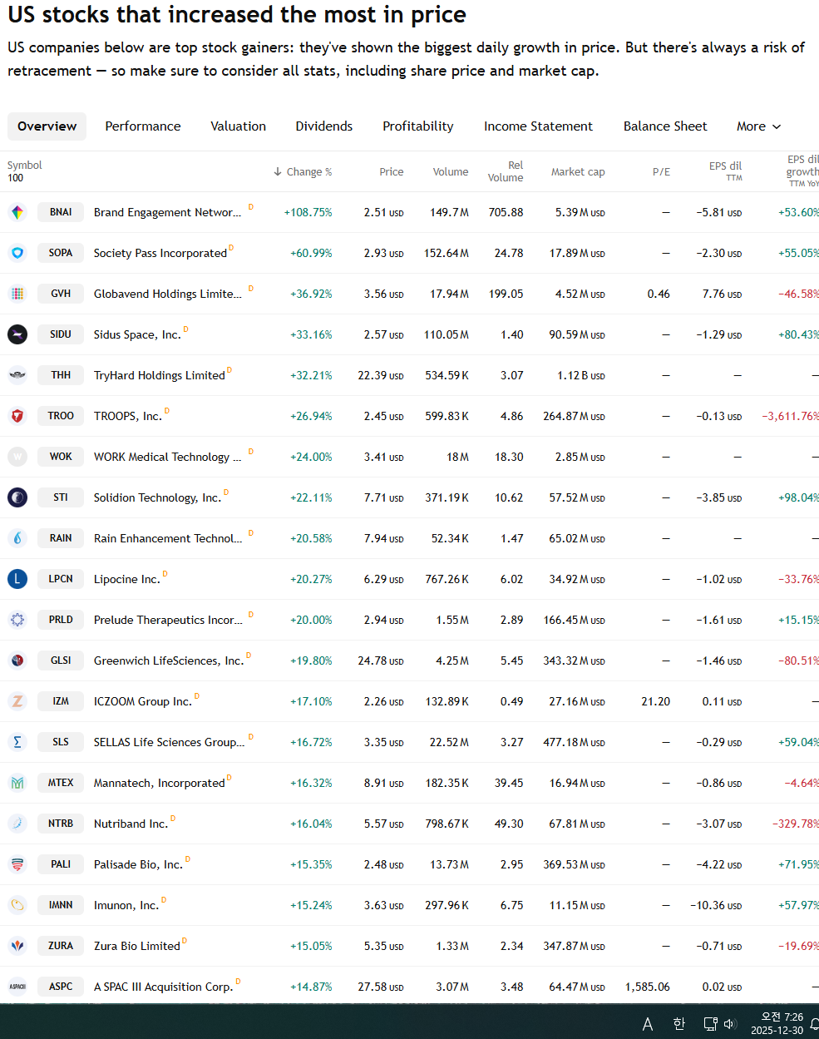The width and height of the screenshot is (819, 1039).
Task: Click the TROO red shield logo
Action: click(17, 416)
